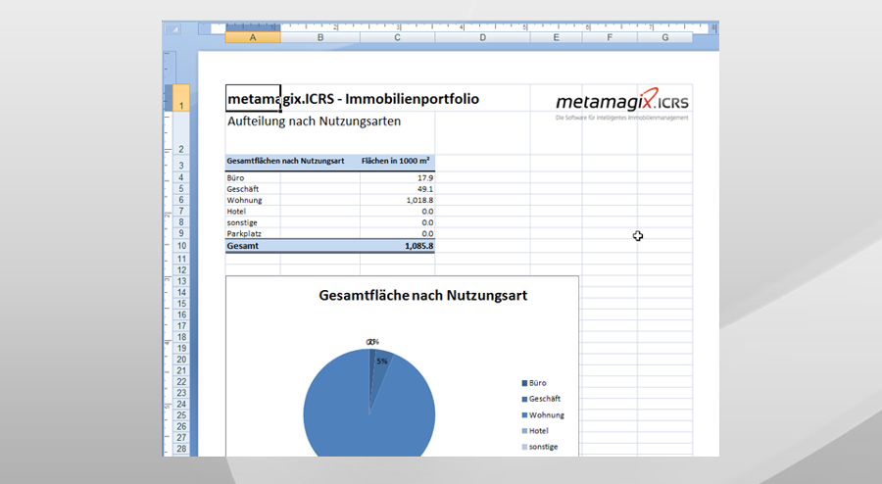The width and height of the screenshot is (882, 484).
Task: Click the 'Hotel' table cell
Action: point(253,212)
